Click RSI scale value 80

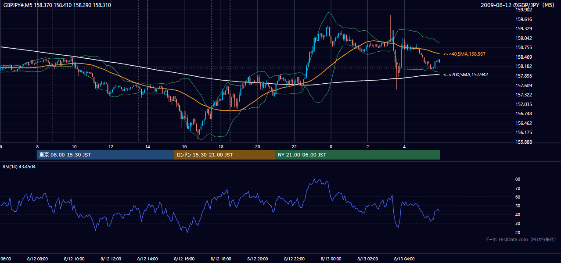(518, 179)
